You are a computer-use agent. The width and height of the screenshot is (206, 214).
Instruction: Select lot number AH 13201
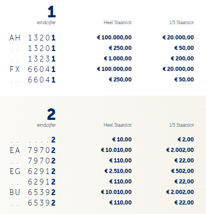point(32,38)
